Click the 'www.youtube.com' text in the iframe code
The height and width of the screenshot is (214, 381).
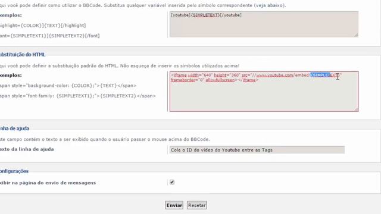pyautogui.click(x=275, y=75)
